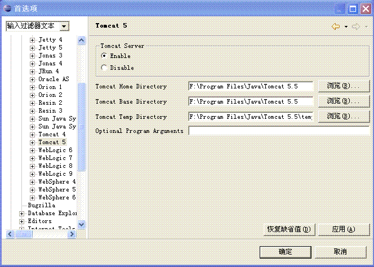Click Browse for Tomcat Home Directory
374x267 pixels.
click(x=344, y=86)
